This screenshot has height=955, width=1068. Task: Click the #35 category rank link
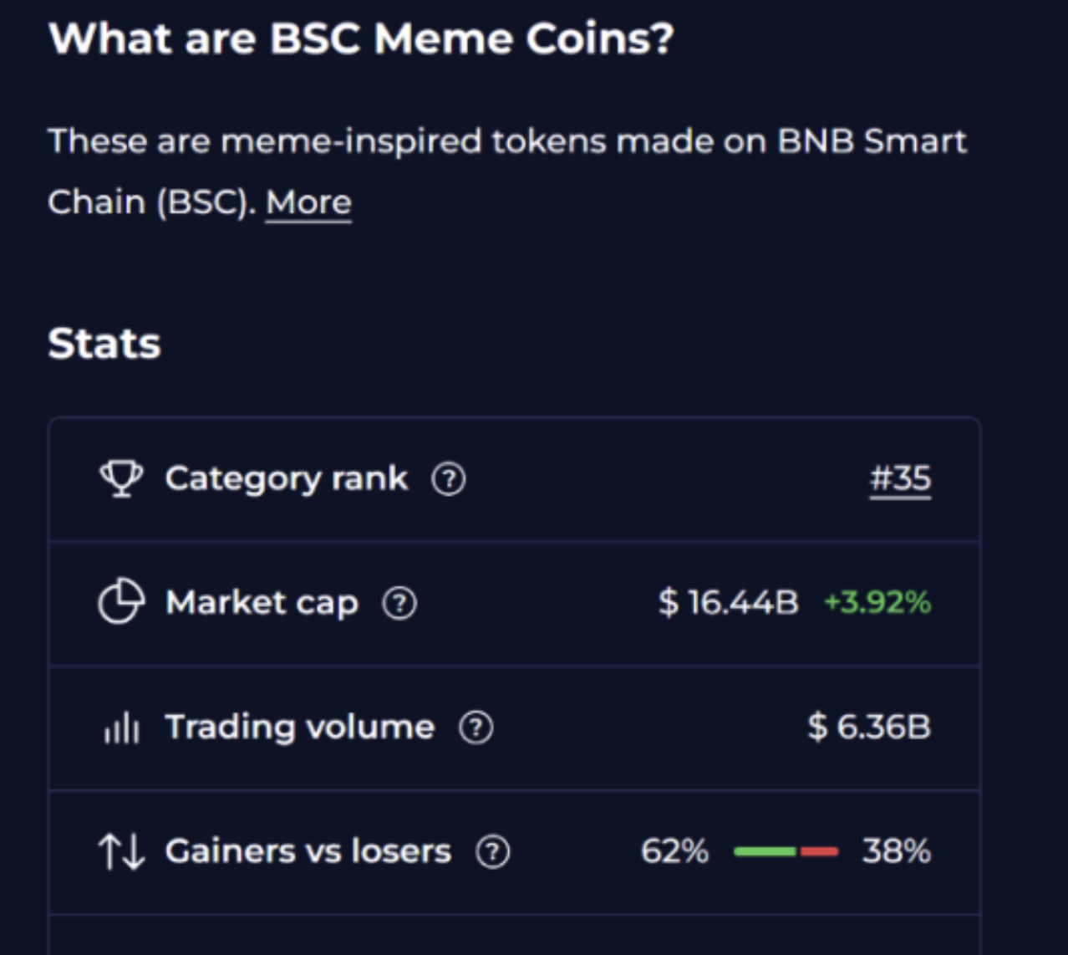coord(901,478)
